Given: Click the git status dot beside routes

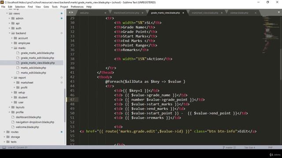Looking at the screenshot, I should point(62,132).
